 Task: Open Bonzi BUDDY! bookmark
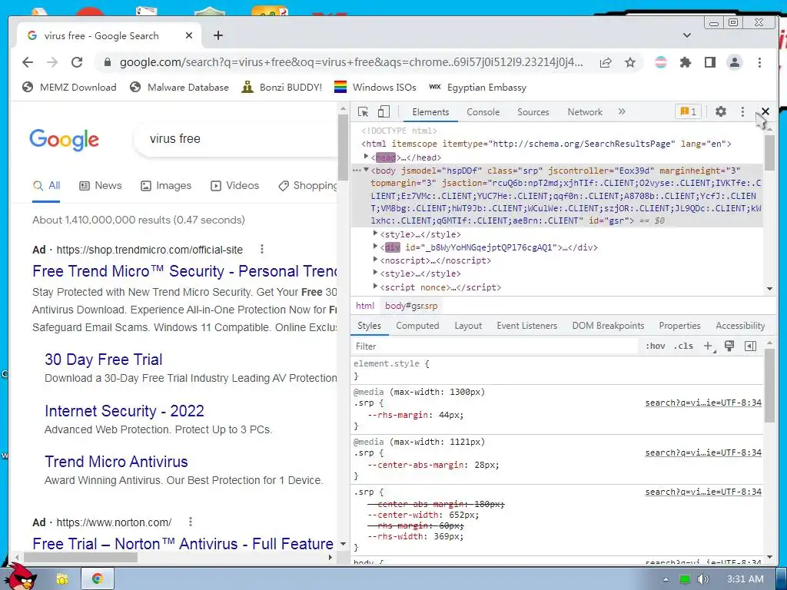click(x=281, y=88)
